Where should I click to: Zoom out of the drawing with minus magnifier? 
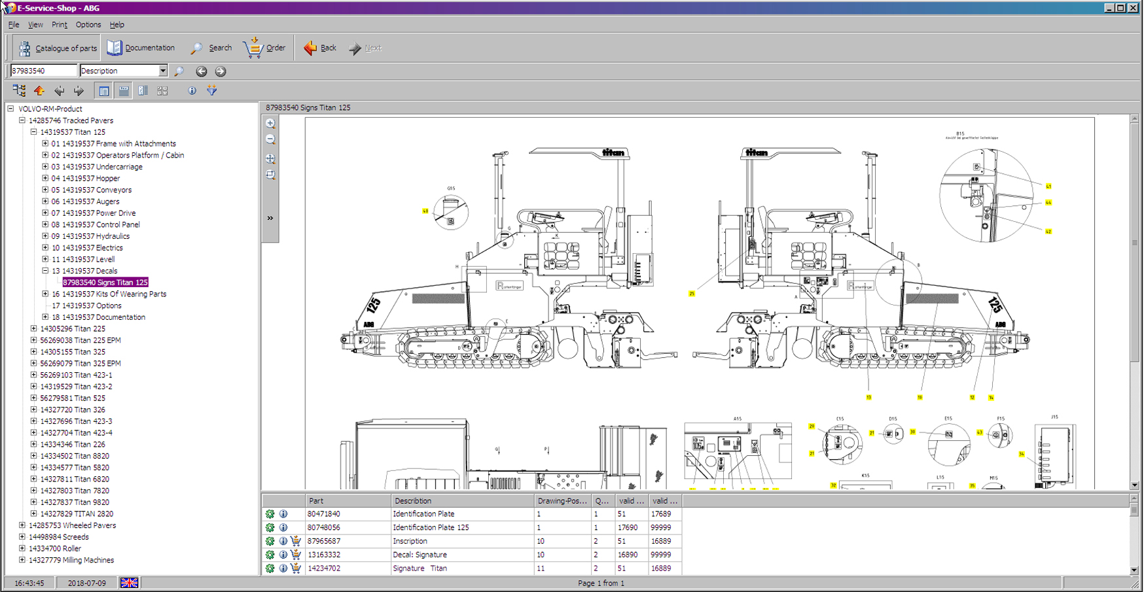click(x=270, y=139)
